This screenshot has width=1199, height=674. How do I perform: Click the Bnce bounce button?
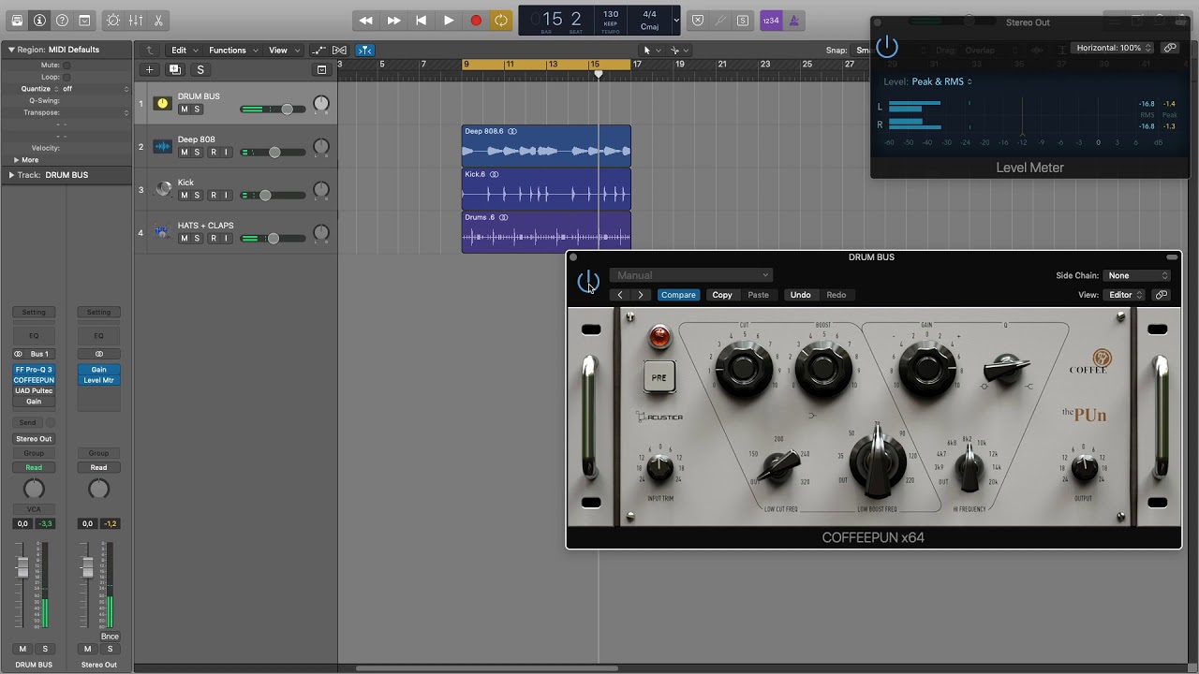tap(110, 637)
